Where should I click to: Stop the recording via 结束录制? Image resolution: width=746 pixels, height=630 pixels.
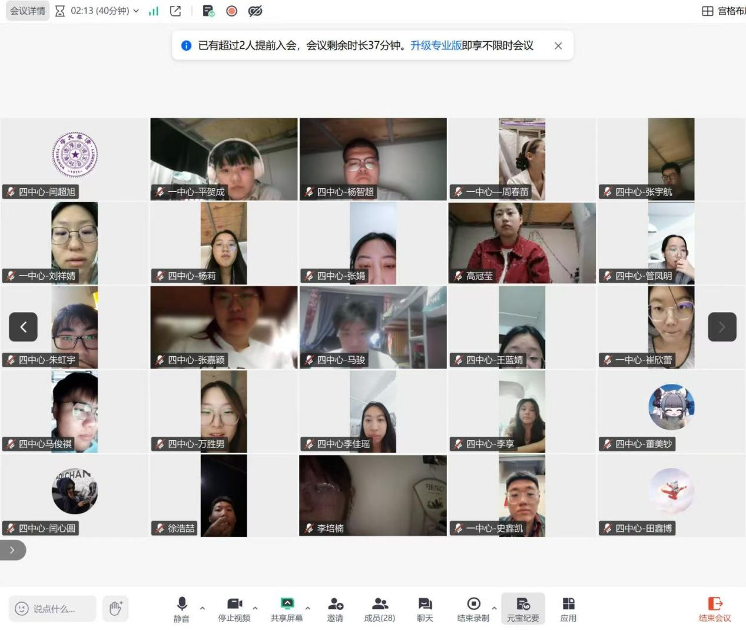click(x=473, y=609)
